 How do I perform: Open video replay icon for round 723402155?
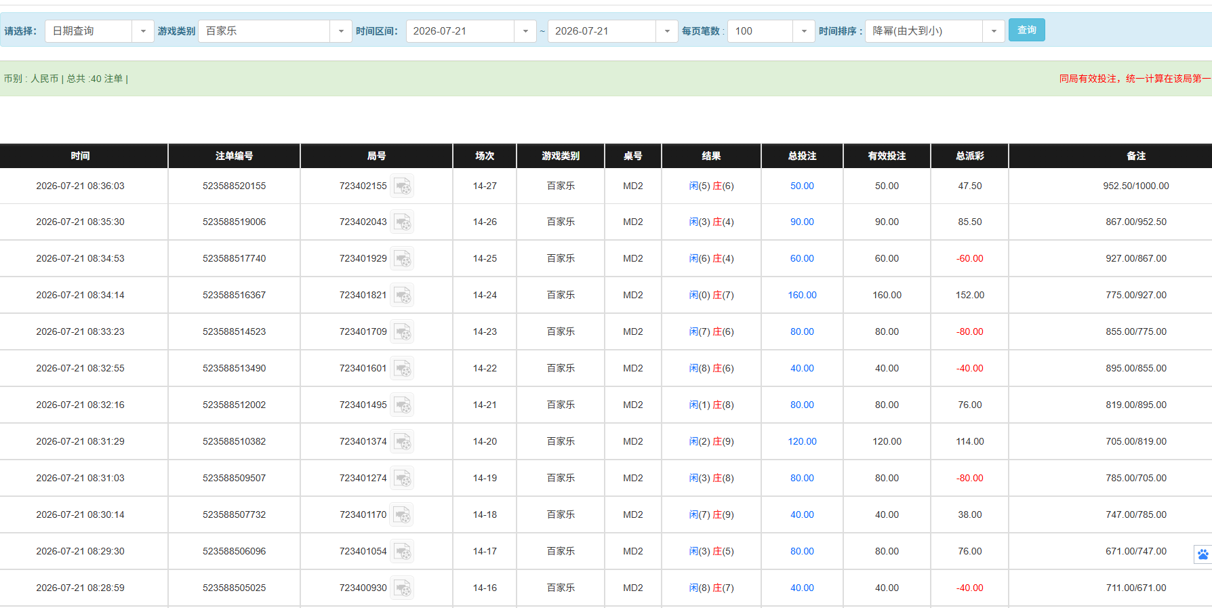[x=402, y=186]
